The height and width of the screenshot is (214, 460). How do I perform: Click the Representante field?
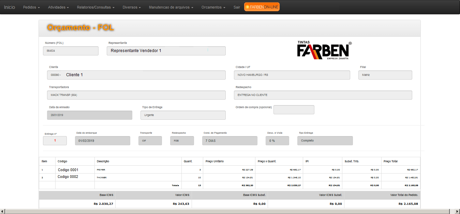(166, 51)
